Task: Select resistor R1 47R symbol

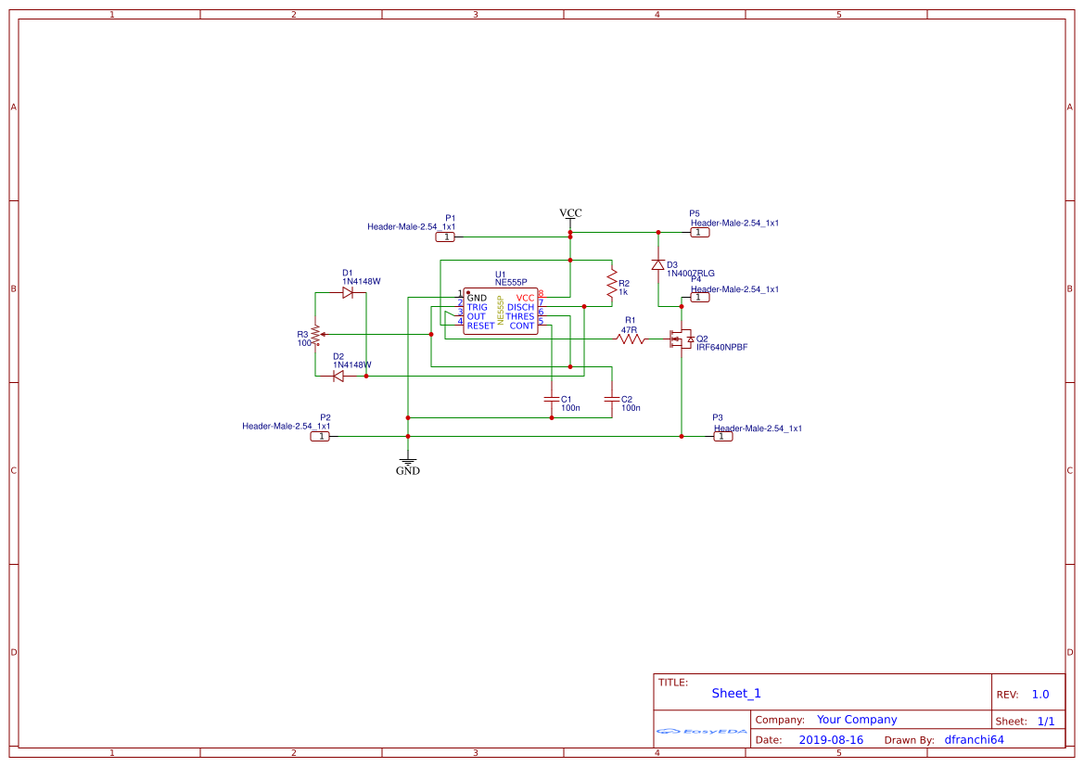Action: [x=630, y=339]
